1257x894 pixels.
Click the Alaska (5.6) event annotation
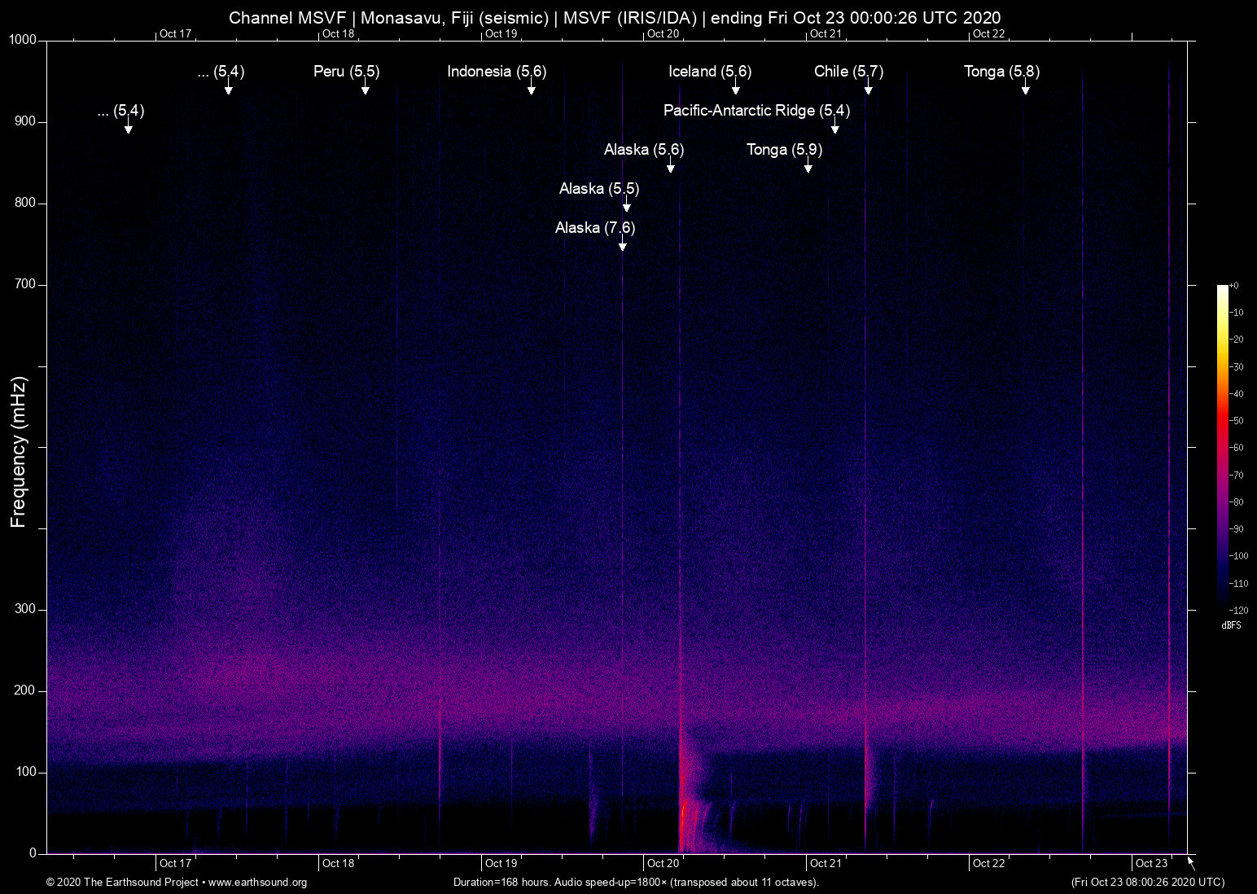coord(644,150)
